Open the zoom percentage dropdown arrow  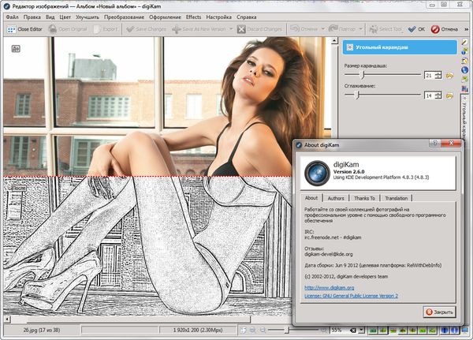click(361, 331)
